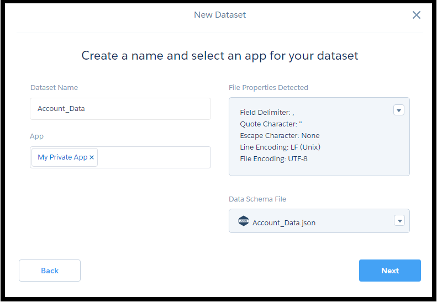Image resolution: width=437 pixels, height=302 pixels.
Task: Click the Quote Character property line
Action: click(271, 124)
